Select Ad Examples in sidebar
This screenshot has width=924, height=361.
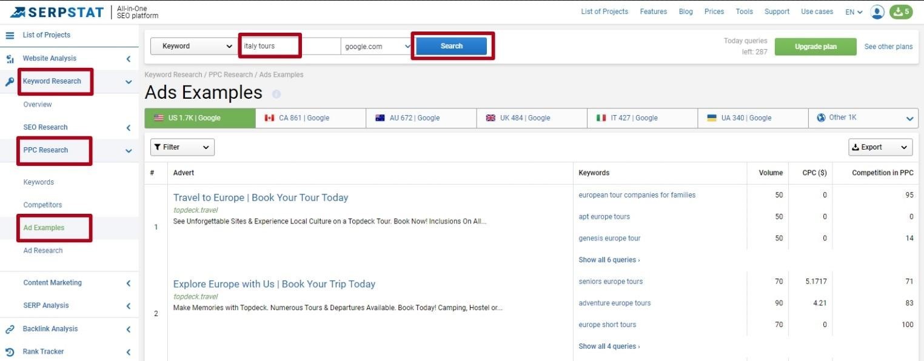point(44,228)
